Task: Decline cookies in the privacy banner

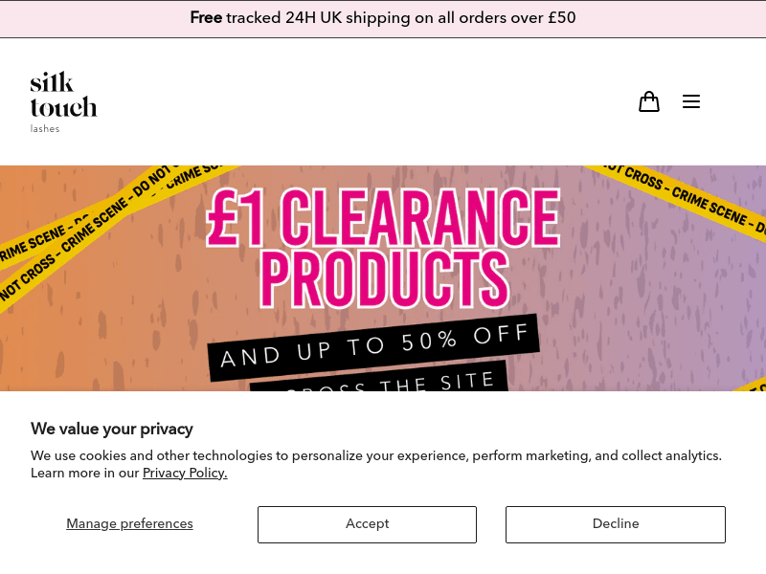Action: [615, 524]
